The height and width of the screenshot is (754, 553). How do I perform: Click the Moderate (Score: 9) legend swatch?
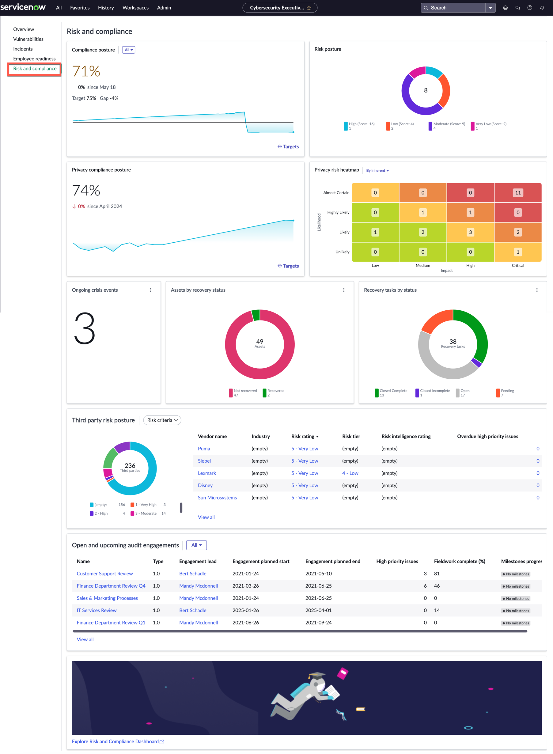tap(430, 126)
